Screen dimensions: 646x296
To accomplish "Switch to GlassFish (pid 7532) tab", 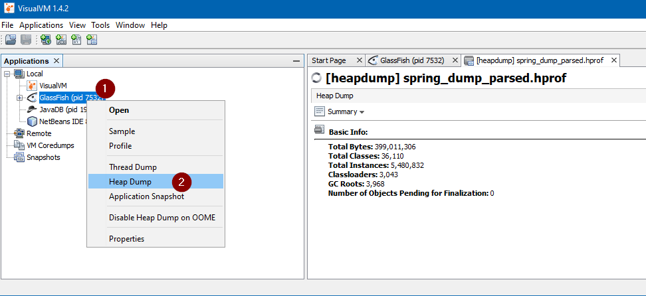I will (412, 60).
